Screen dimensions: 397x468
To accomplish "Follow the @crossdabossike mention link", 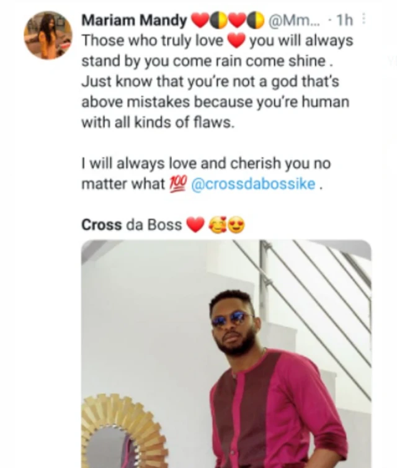I will 254,184.
